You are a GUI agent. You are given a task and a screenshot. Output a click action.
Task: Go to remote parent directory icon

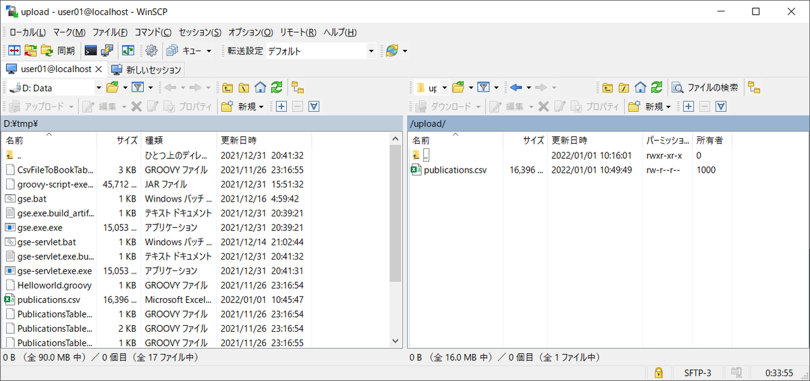608,87
